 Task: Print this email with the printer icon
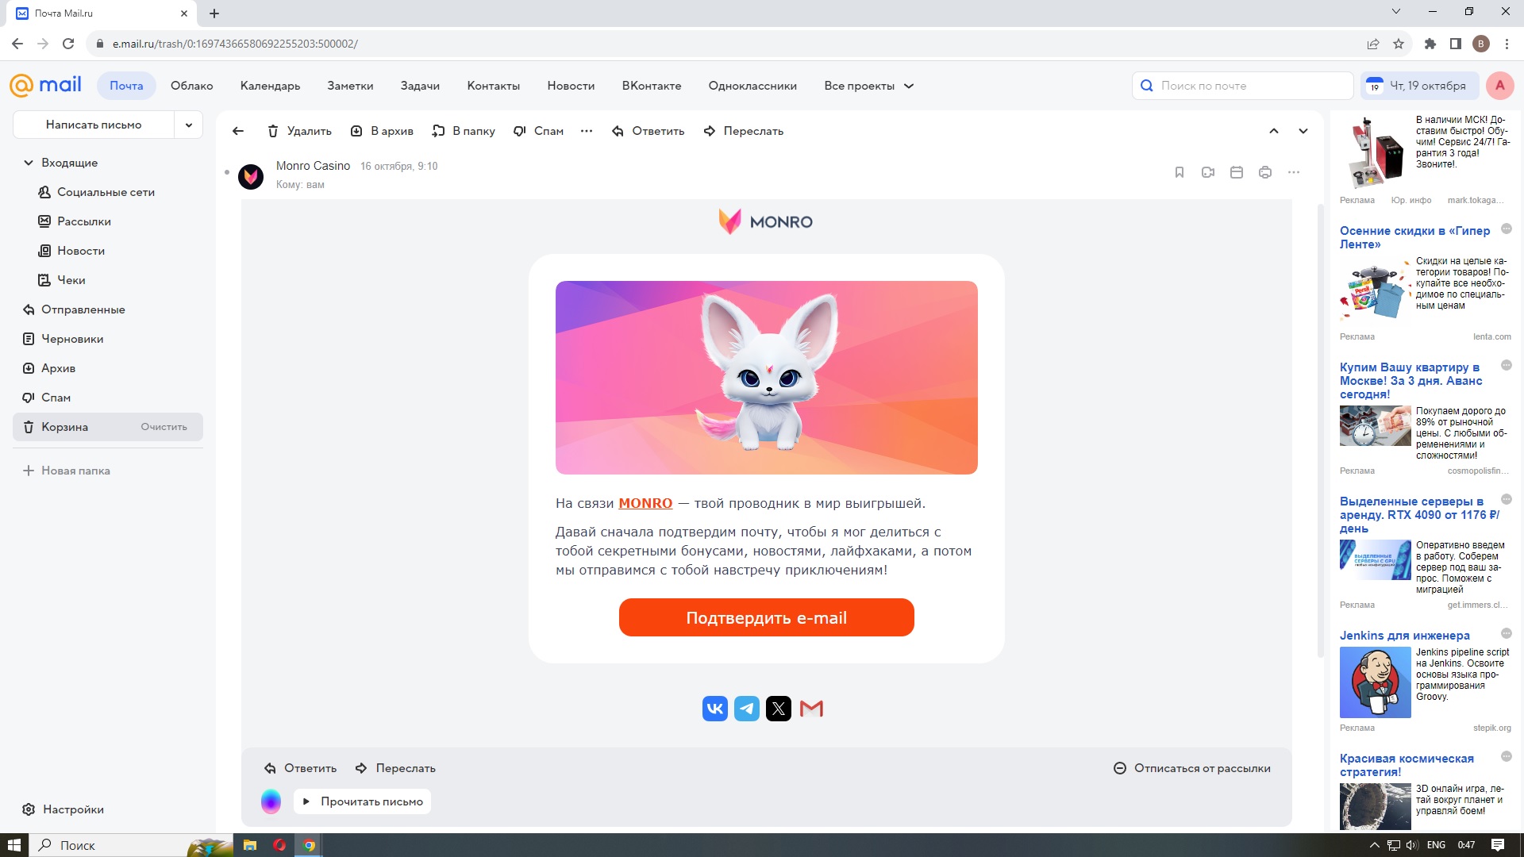click(1265, 172)
